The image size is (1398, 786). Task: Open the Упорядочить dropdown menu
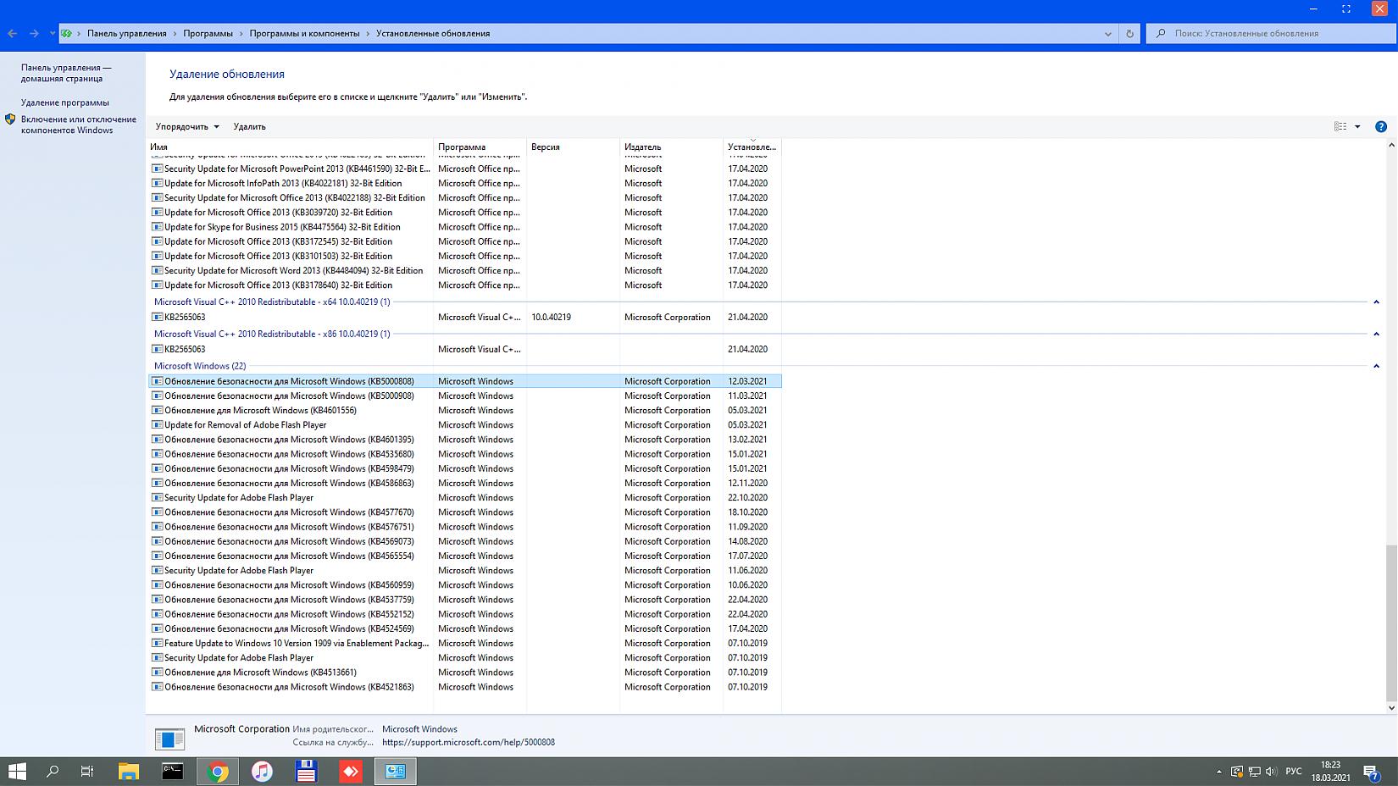[187, 126]
